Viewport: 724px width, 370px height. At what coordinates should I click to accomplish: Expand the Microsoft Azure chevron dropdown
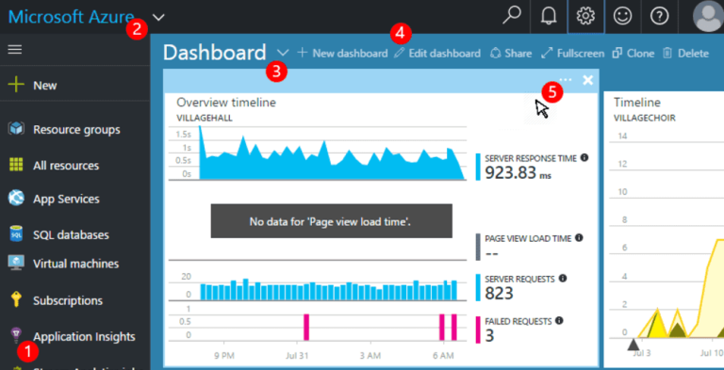tap(158, 18)
